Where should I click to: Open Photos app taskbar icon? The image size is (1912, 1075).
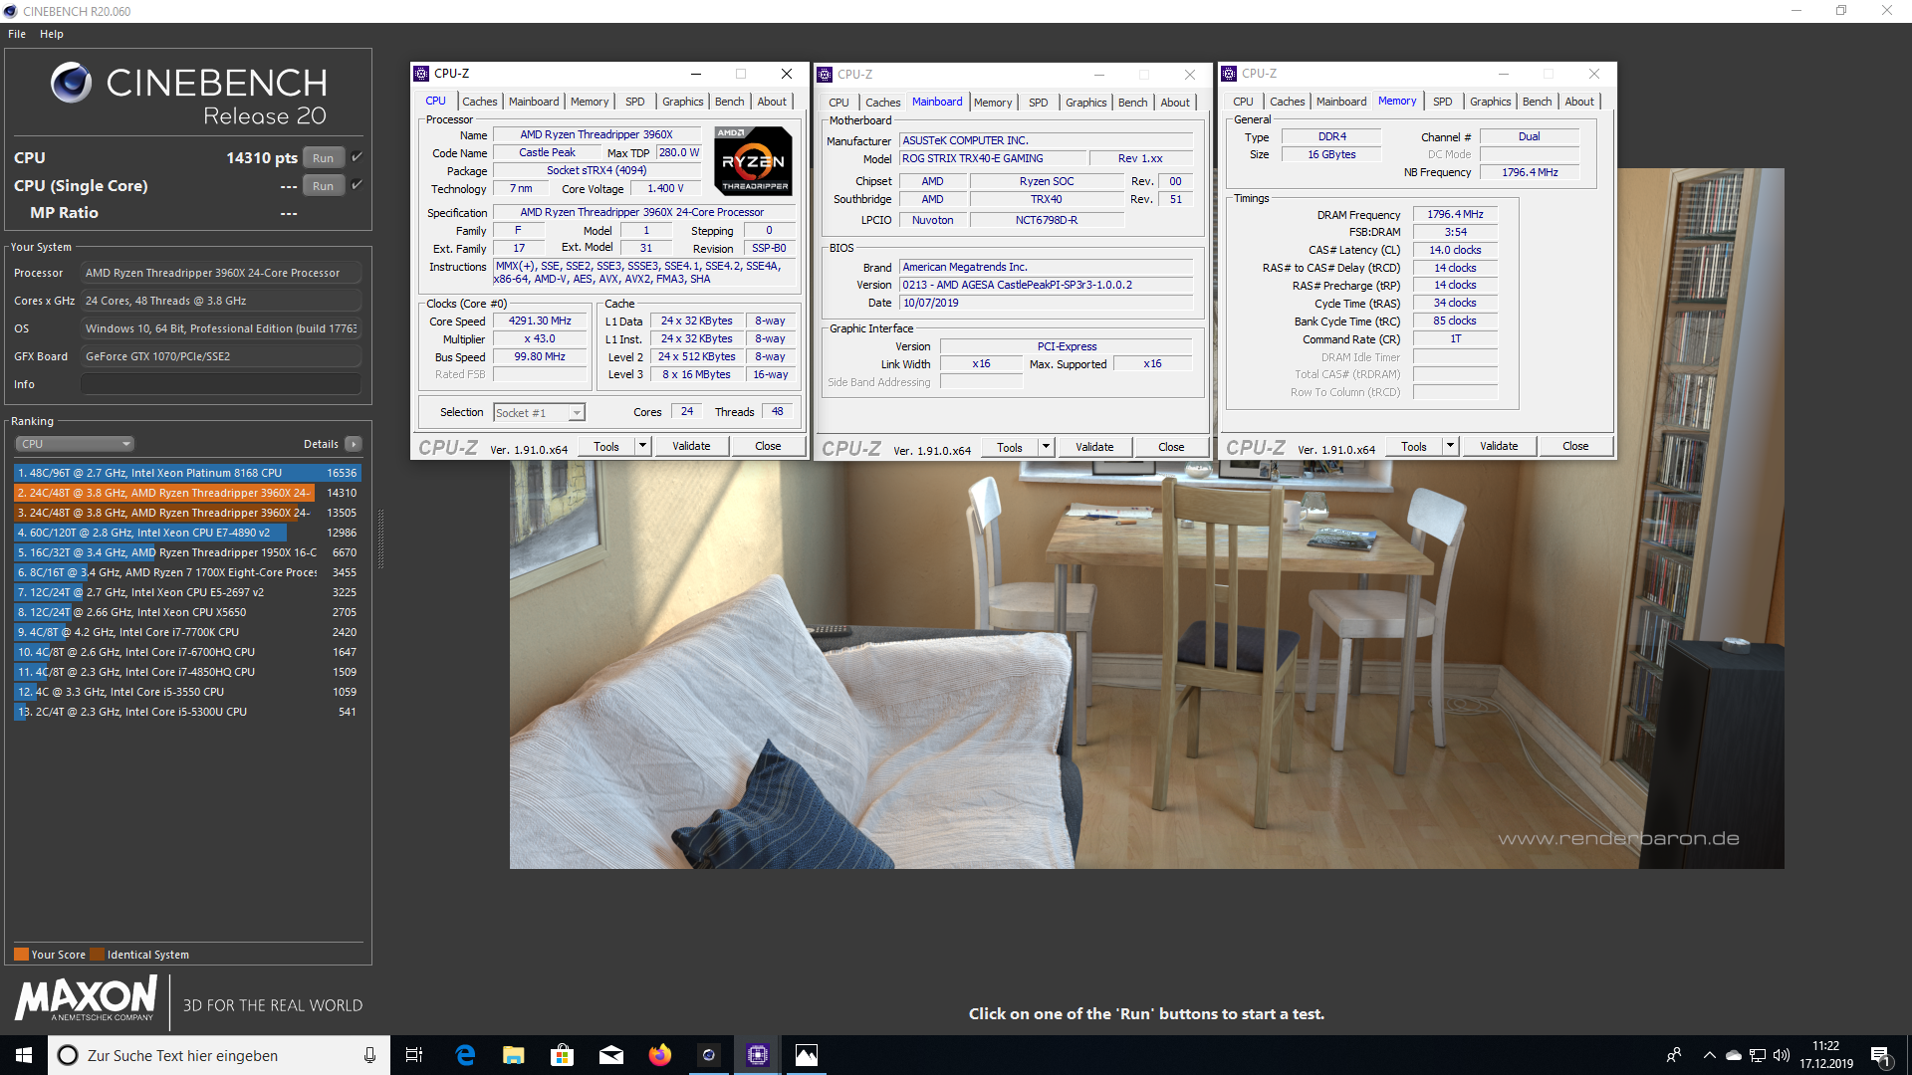coord(807,1055)
